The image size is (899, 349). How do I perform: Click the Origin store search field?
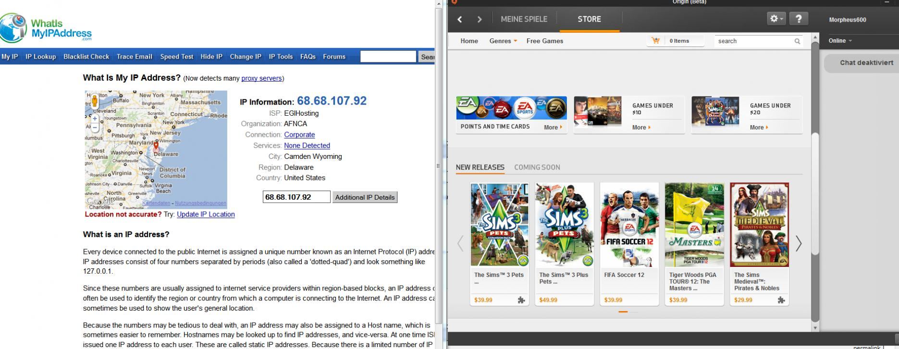coord(759,41)
